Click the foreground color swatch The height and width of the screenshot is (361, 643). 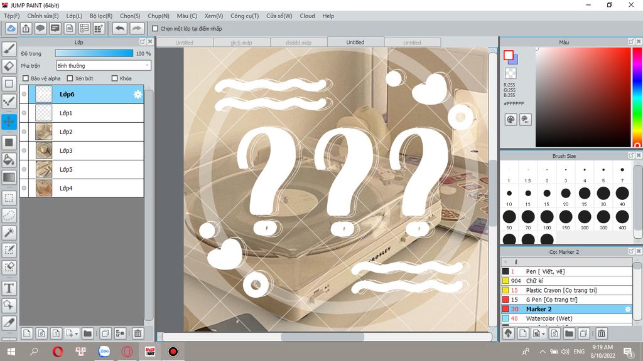coord(509,55)
